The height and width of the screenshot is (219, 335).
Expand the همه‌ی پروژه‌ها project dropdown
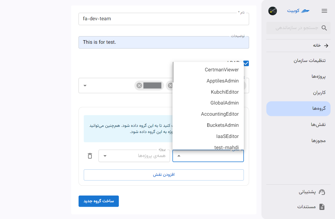[134, 156]
